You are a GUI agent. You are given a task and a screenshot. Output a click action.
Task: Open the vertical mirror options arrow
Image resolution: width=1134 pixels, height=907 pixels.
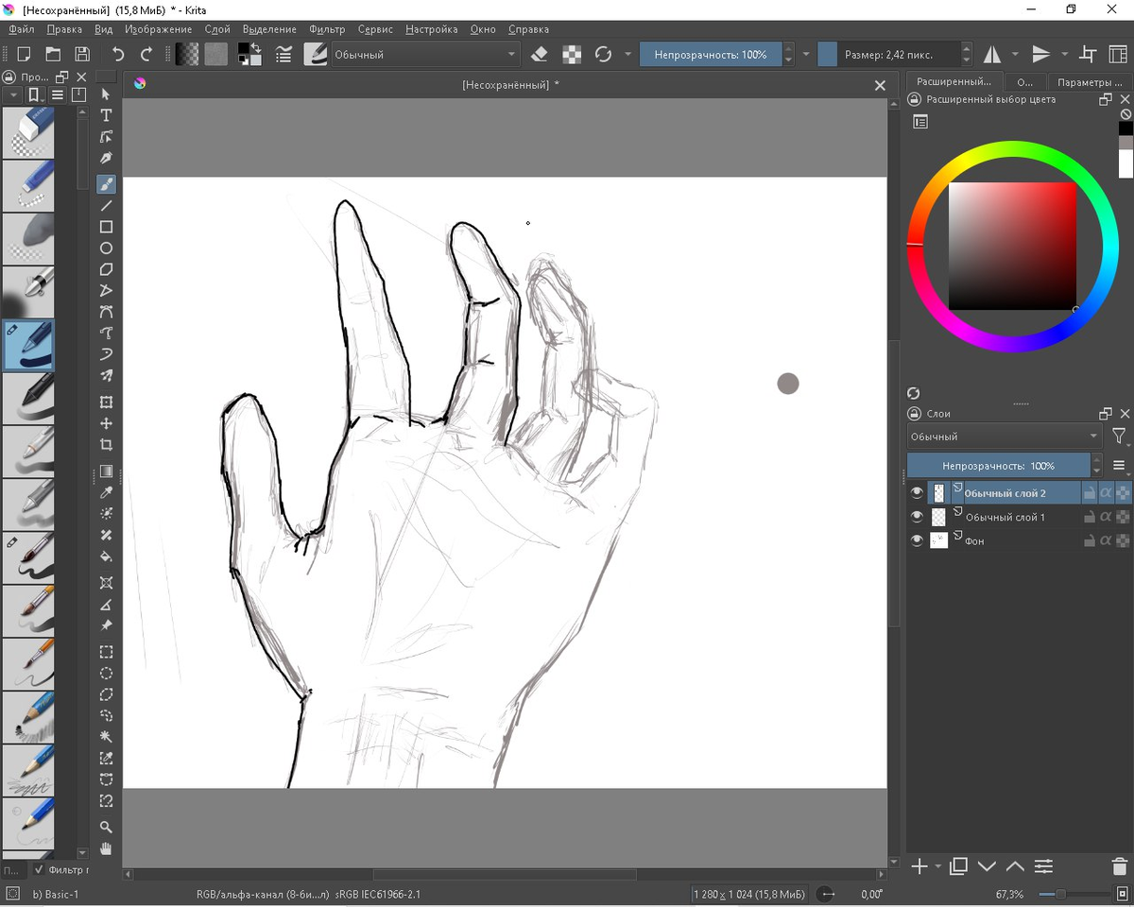click(x=1064, y=54)
